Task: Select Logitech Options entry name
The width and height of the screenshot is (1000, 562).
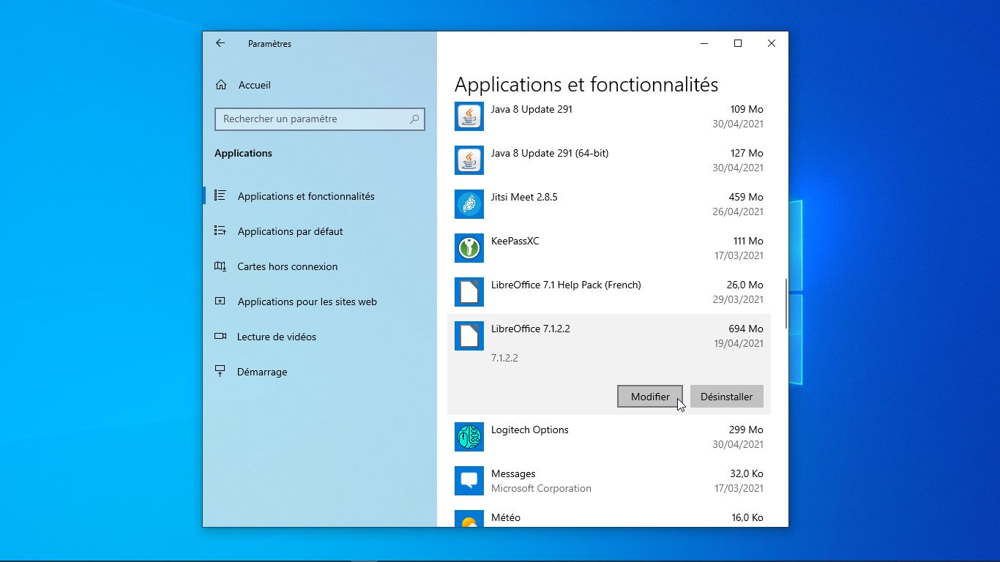Action: pos(530,430)
